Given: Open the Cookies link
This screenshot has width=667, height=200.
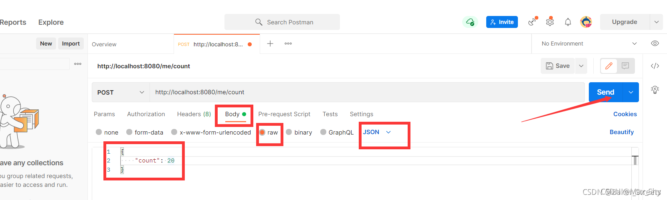Looking at the screenshot, I should (x=625, y=114).
